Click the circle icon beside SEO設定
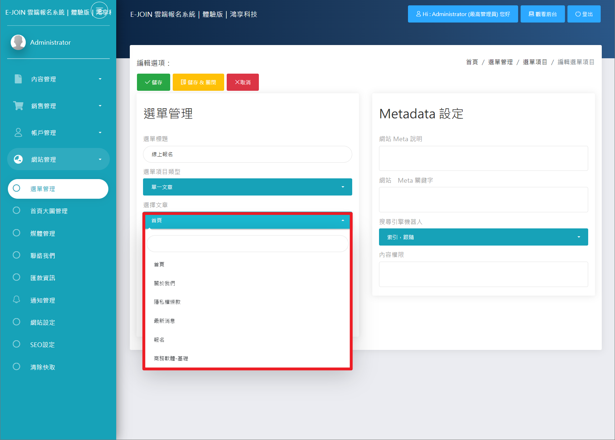615x440 pixels. click(x=16, y=344)
